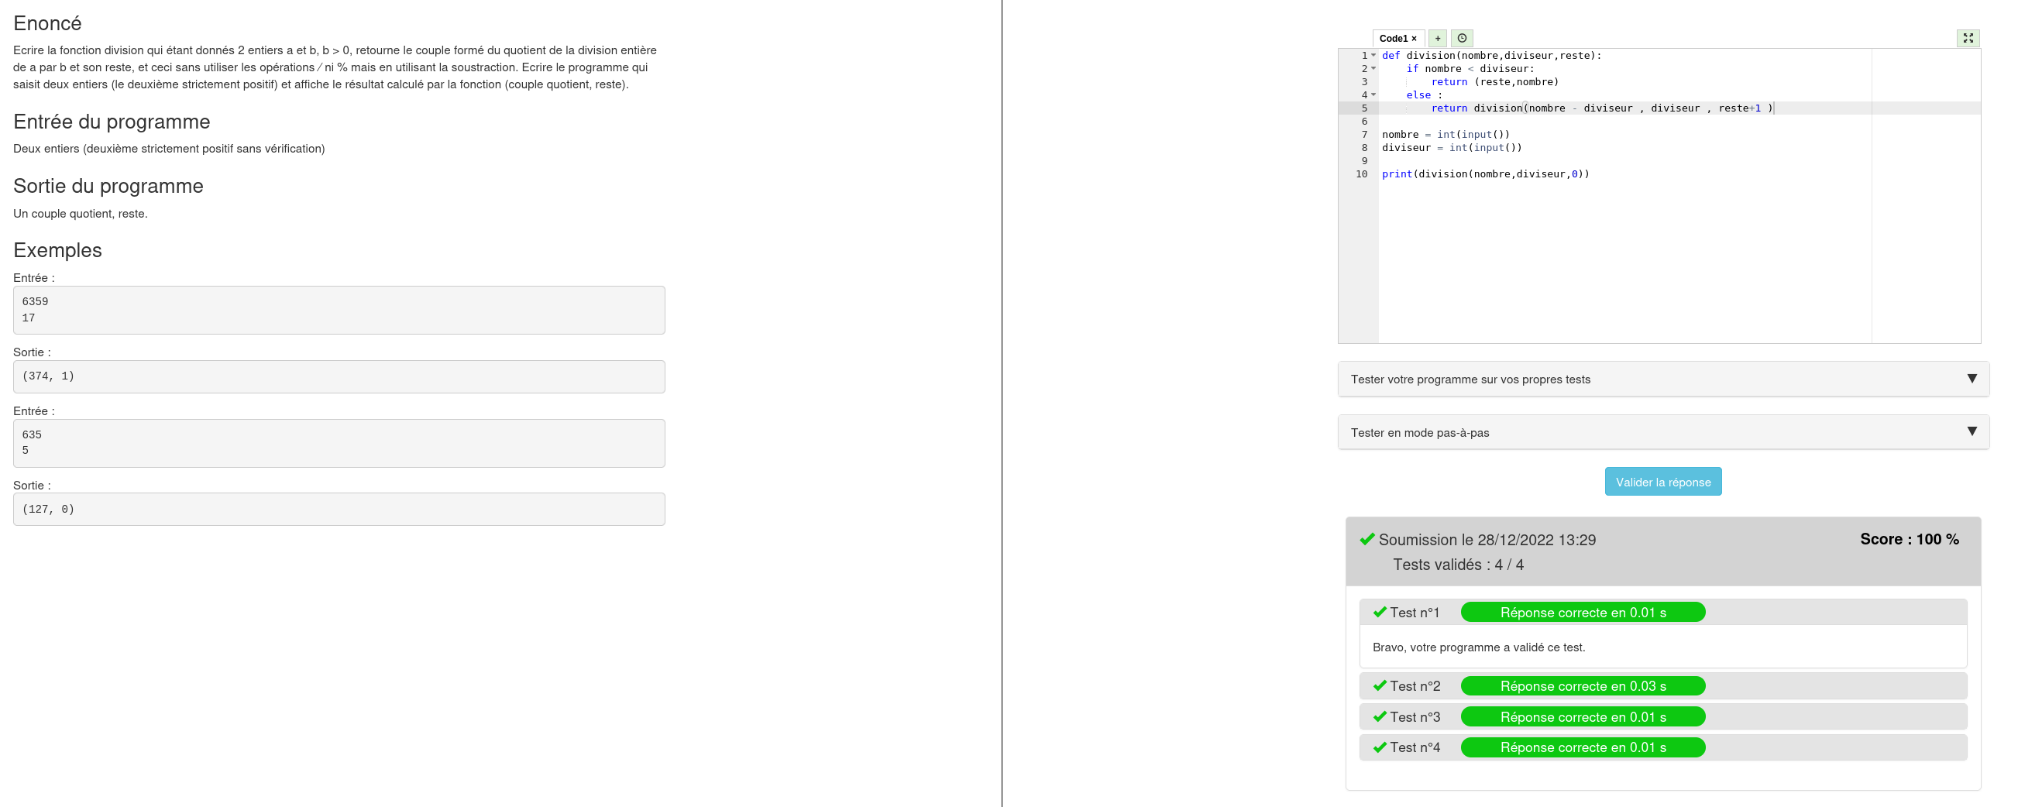Expand 'Tester en mode pas-à-pas' panel
Viewport: 2018px width, 807px height.
[x=1663, y=432]
